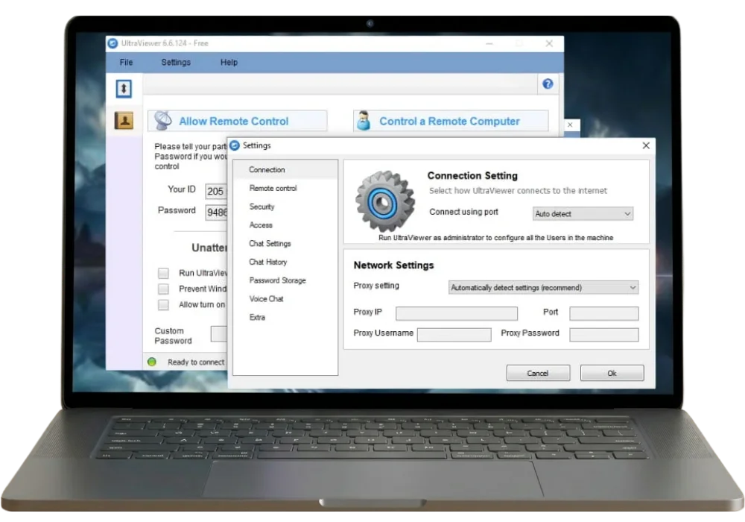745x522 pixels.
Task: Click the satellite dish Allow Remote Control icon
Action: pos(163,120)
